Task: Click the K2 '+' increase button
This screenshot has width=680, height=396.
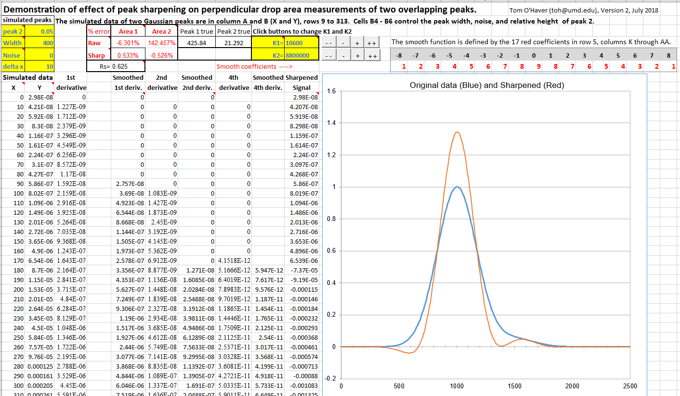Action: click(x=357, y=56)
